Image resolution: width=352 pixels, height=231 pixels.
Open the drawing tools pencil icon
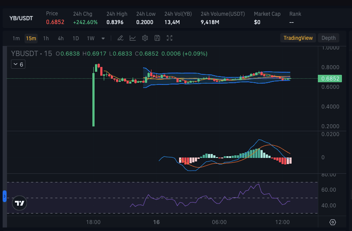[120, 38]
